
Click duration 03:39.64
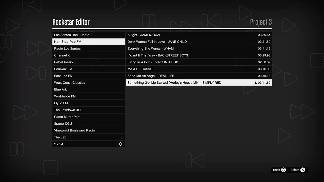coord(264,35)
